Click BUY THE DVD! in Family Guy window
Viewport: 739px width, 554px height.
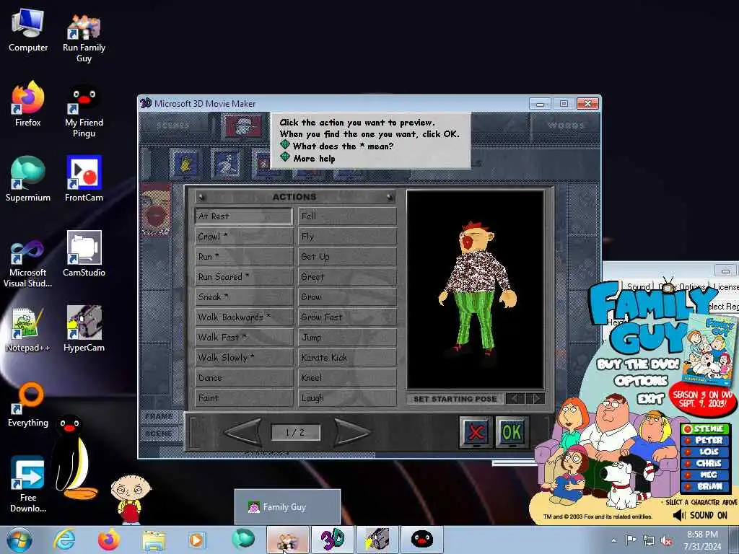pos(639,364)
